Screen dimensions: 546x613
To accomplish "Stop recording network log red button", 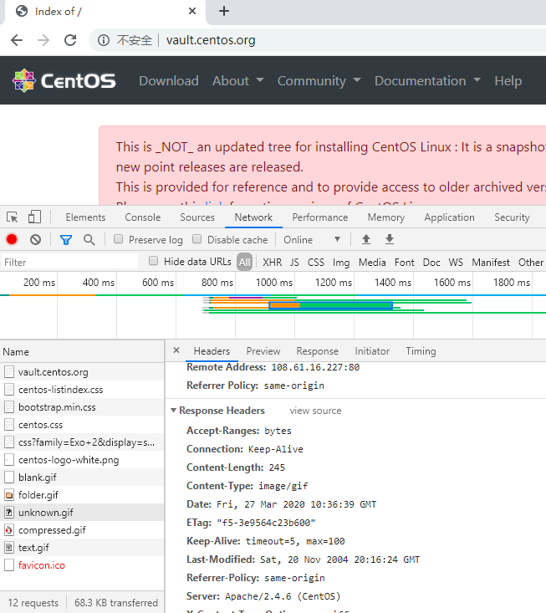I will point(12,239).
